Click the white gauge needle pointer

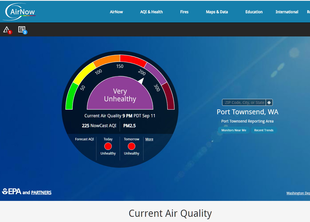coord(141,81)
